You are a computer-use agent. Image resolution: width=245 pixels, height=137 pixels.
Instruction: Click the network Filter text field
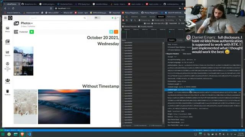click(x=132, y=24)
